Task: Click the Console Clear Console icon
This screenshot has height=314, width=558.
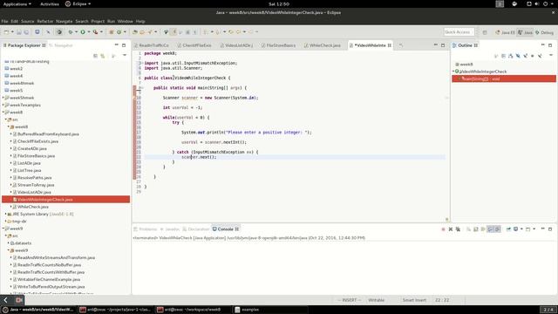Action: point(469,229)
